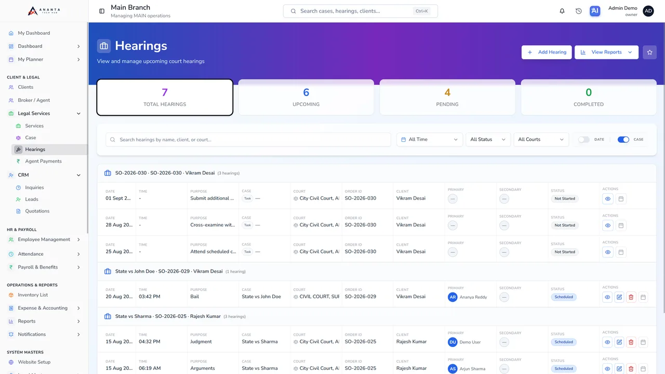View the Judgment hearing eye icon

[x=607, y=342]
